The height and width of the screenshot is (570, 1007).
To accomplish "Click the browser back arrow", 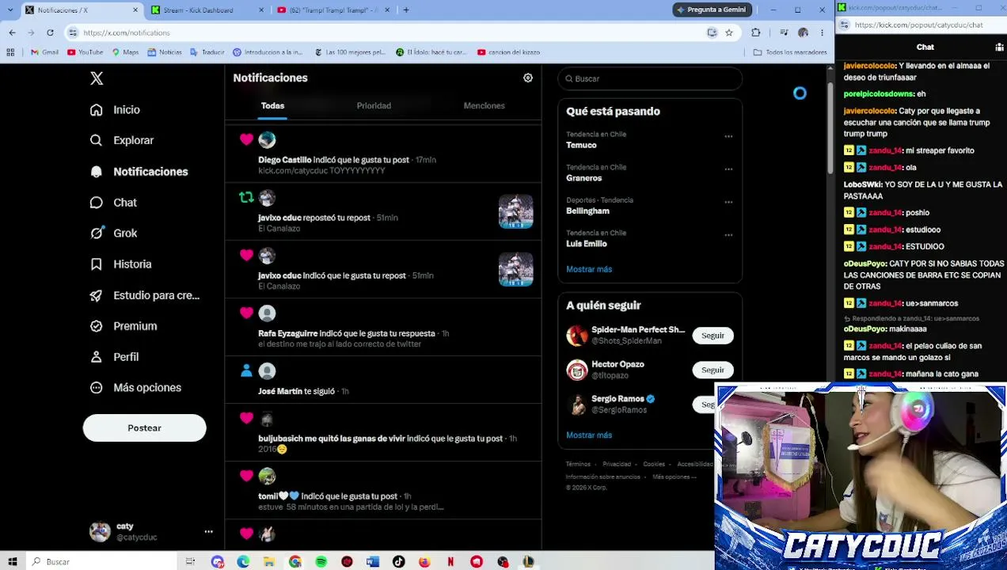I will (12, 32).
